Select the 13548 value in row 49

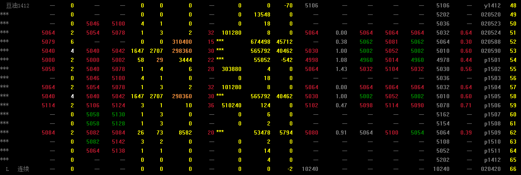[x=262, y=15]
